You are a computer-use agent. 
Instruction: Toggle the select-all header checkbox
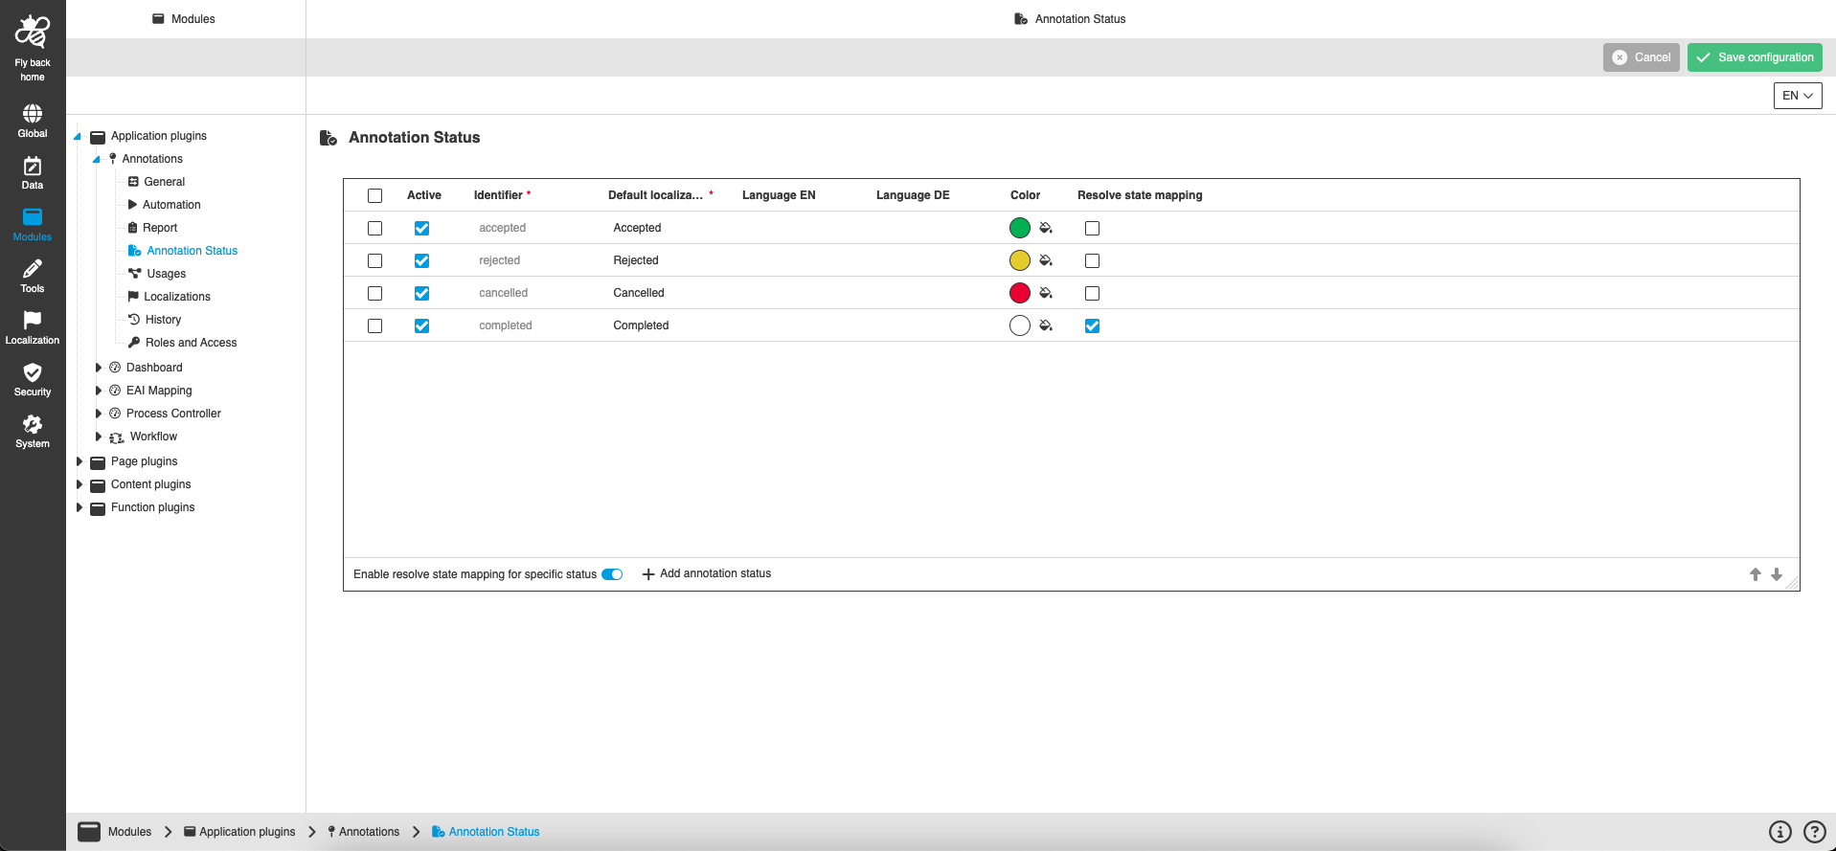375,196
